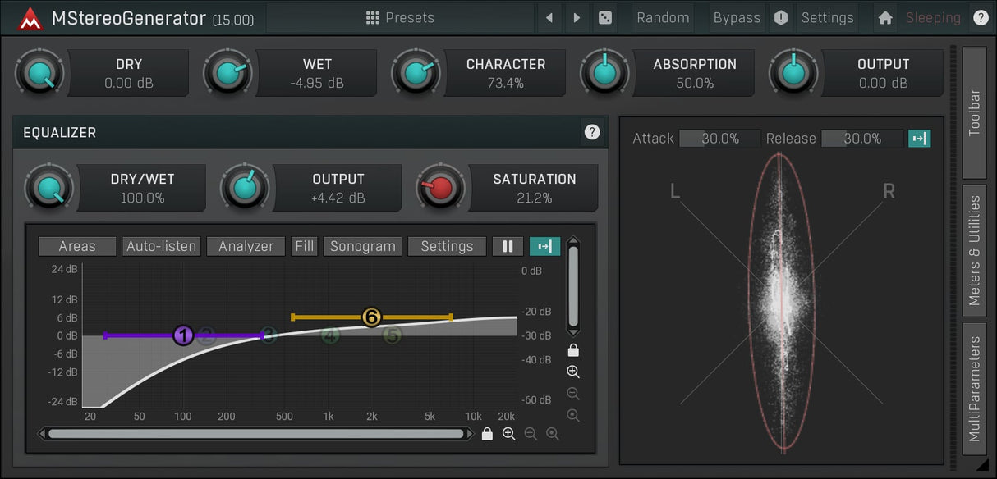Pause the equalizer analyzer display
The width and height of the screenshot is (997, 479).
(508, 246)
